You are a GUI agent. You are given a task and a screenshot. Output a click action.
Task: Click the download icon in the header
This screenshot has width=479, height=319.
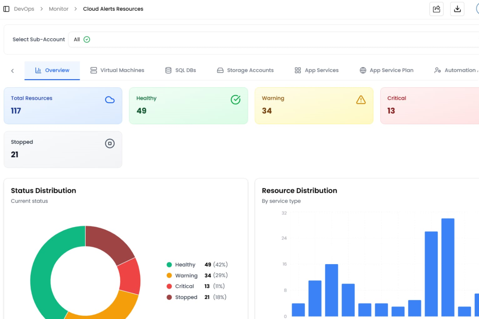457,9
